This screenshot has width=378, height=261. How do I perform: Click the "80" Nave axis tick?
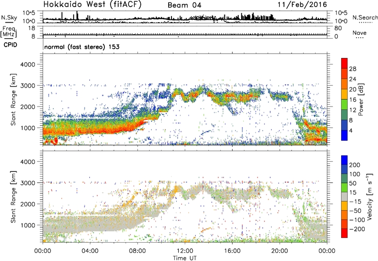pos(338,28)
